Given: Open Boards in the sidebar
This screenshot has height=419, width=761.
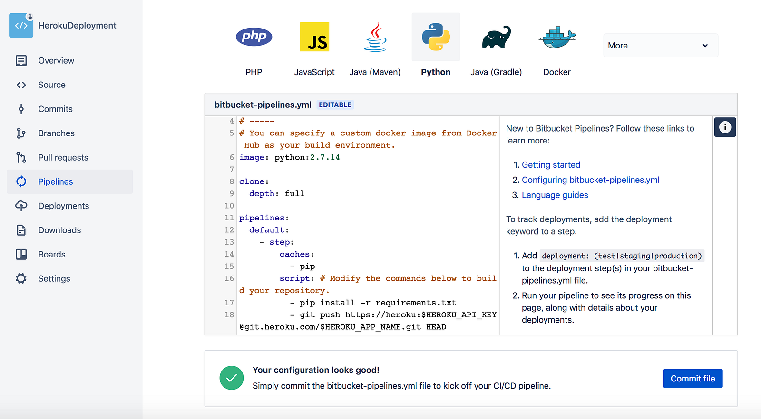Looking at the screenshot, I should (69, 255).
